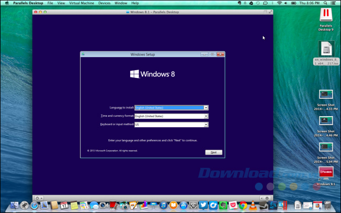341x213 pixels.
Task: Open the Parallels Desktop menu
Action: [x=28, y=3]
